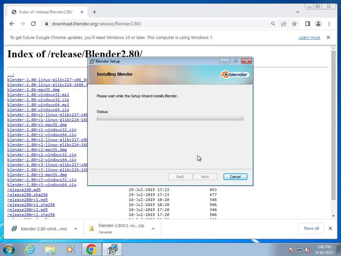Click the page scrollbar down arrow

333,216
